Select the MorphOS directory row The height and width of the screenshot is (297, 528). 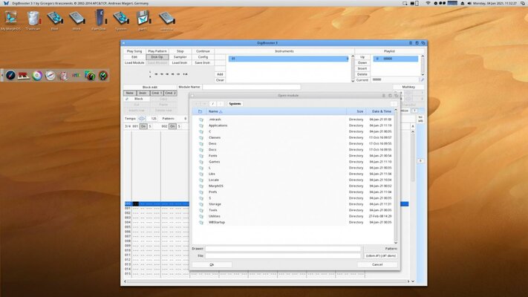coord(293,186)
